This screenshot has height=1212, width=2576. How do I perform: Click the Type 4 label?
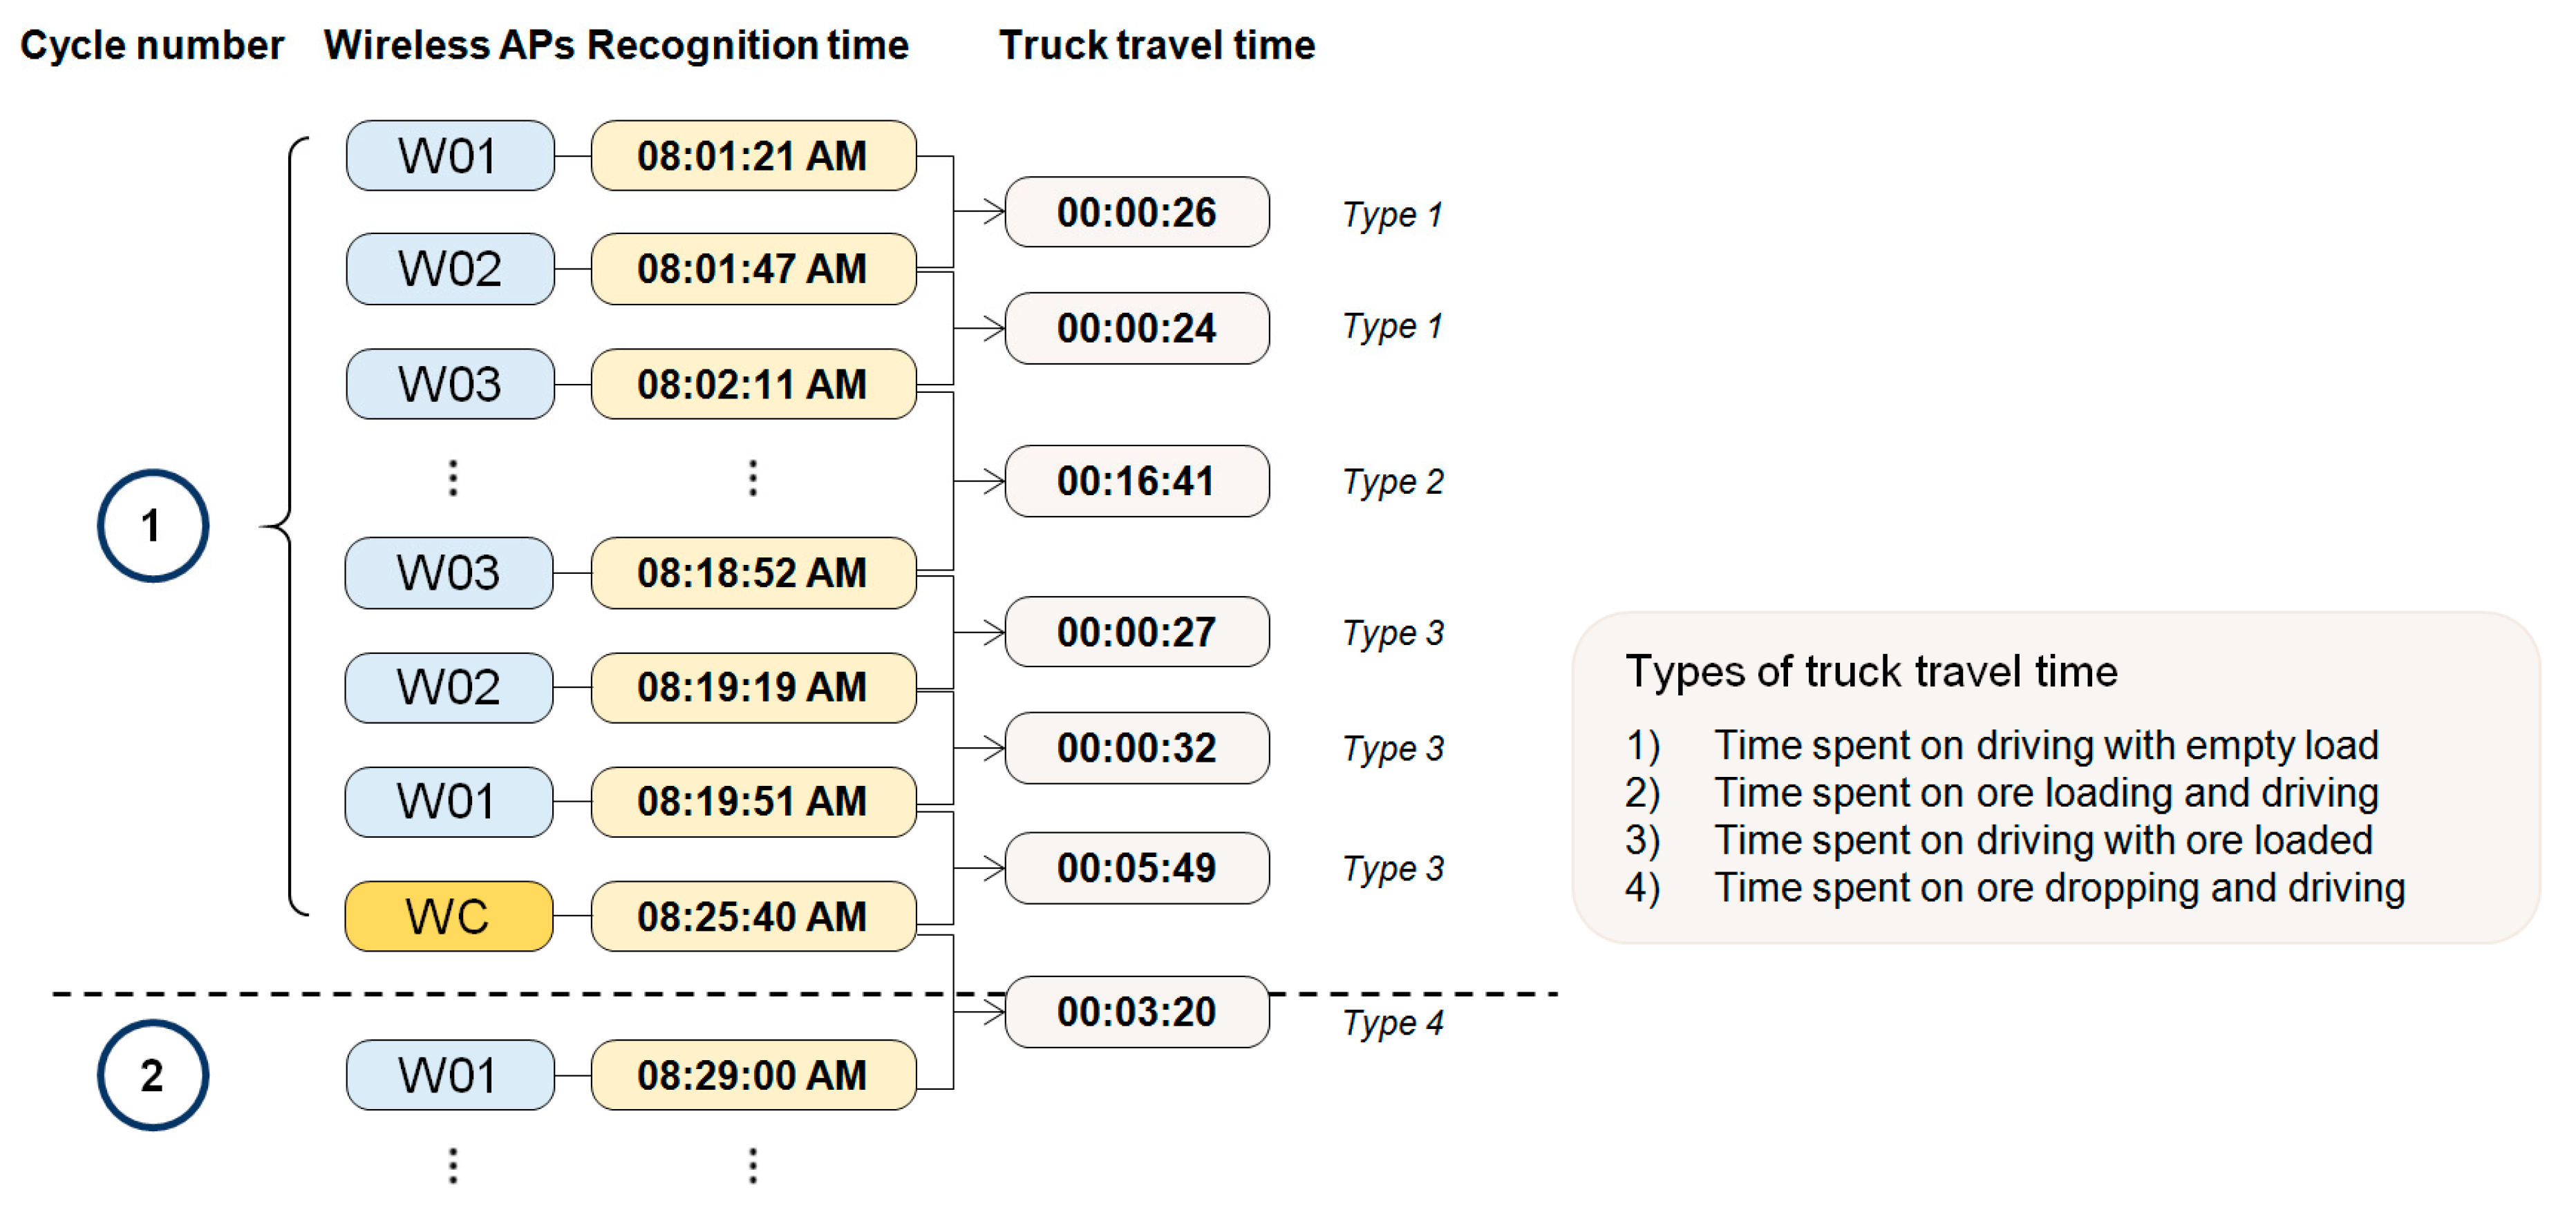coord(1393,1022)
